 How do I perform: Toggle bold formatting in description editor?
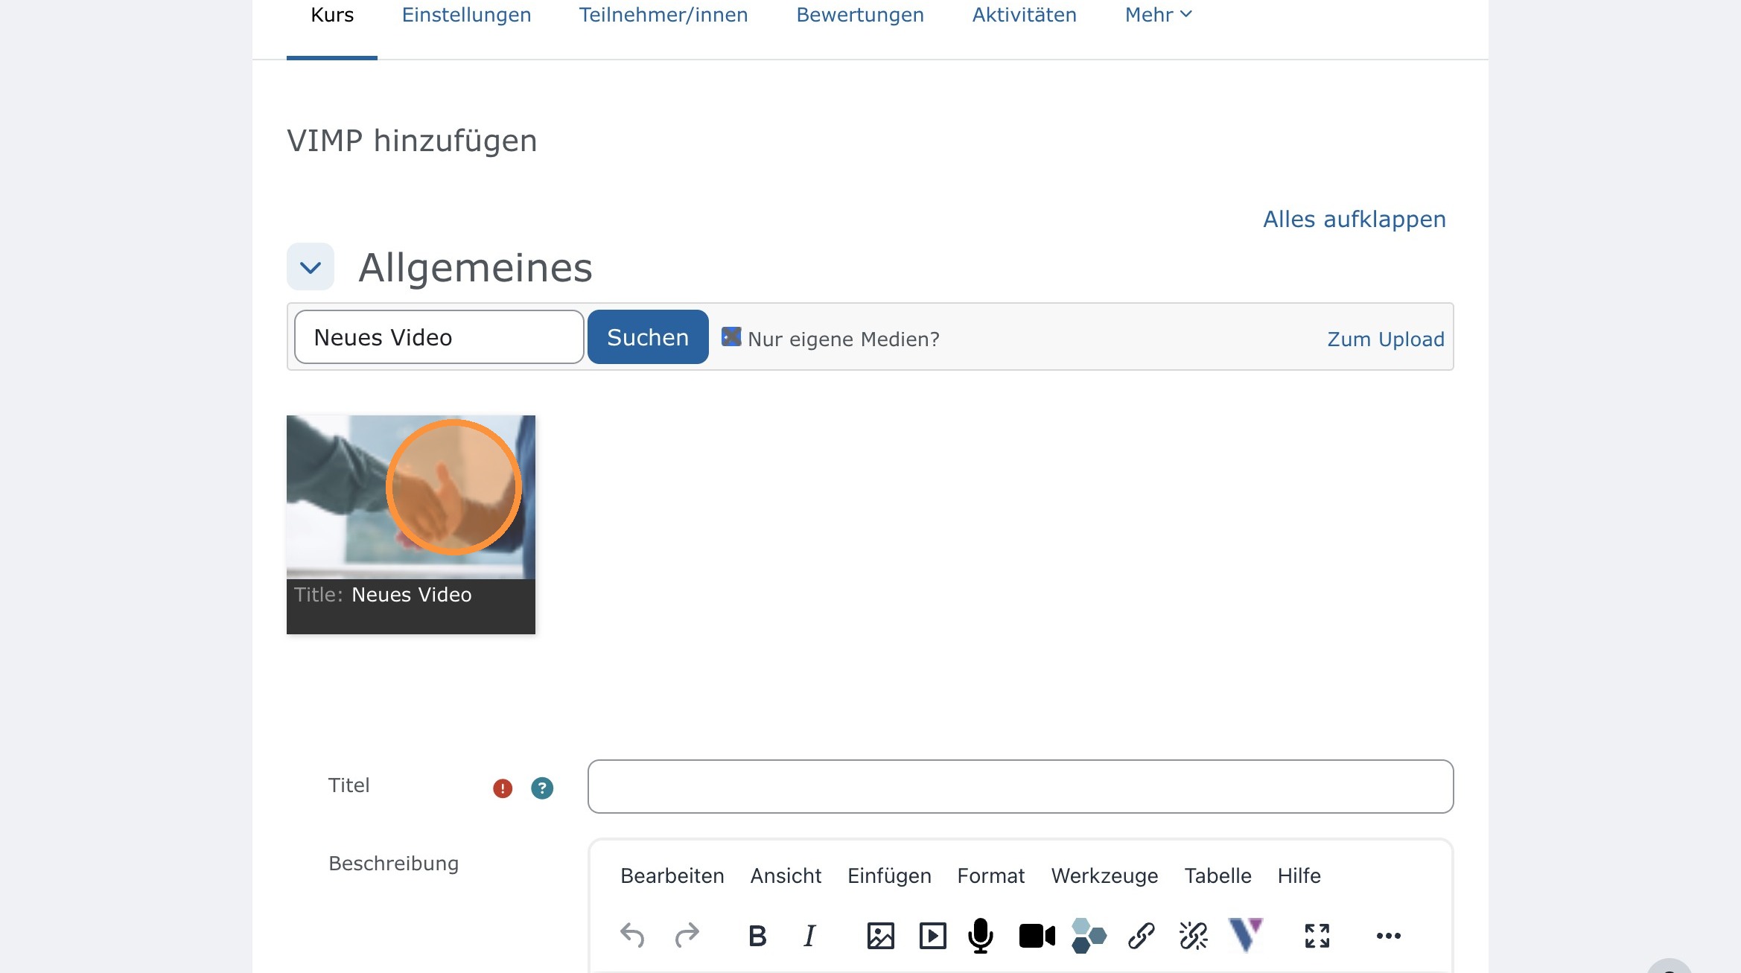tap(757, 935)
